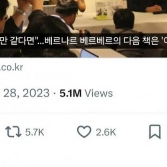Viewport: 167px width, 167px height.
Task: Open the 5.7K reposts count
Action: (35, 132)
